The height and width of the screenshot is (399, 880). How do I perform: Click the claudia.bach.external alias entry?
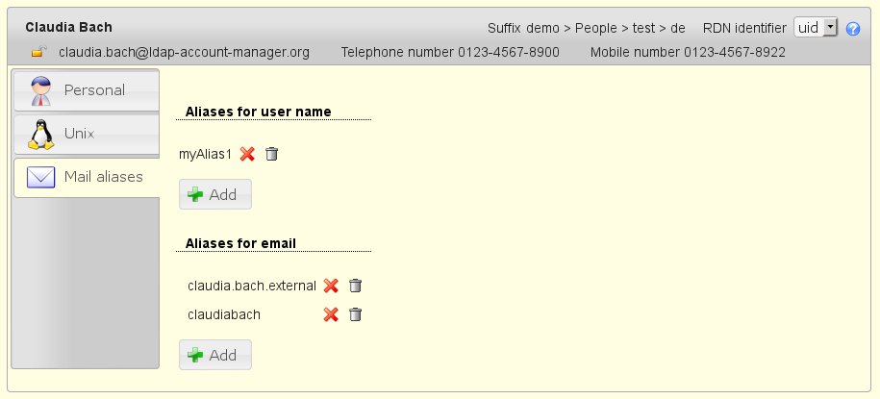coord(252,286)
